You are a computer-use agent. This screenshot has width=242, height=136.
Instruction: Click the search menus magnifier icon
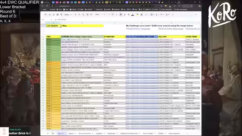pos(45,14)
